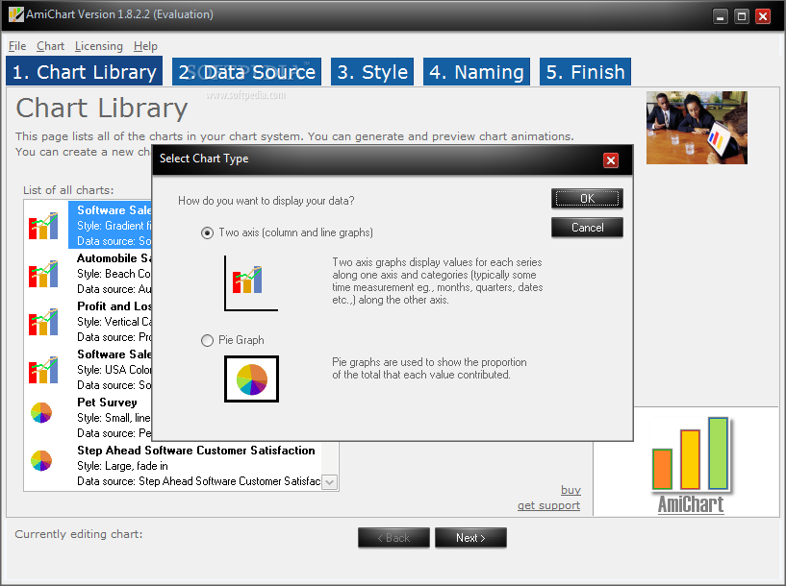Click the two axis column chart preview icon
Screen dimensions: 786x586
point(251,283)
